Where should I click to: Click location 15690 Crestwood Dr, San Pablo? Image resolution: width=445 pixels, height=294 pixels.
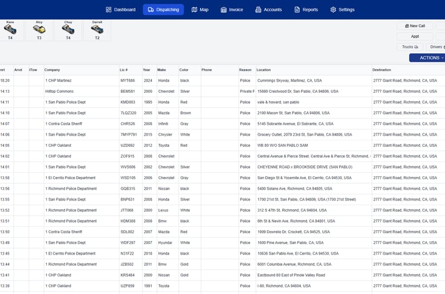coord(298,92)
